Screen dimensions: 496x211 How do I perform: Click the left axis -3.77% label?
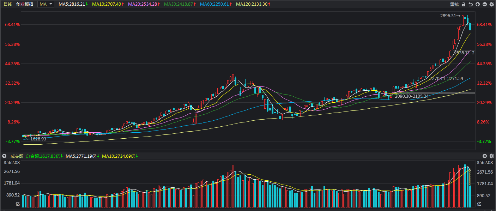[12, 141]
